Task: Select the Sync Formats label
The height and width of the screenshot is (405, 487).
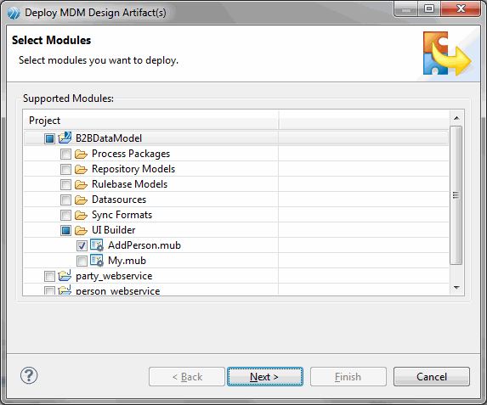Action: coord(122,215)
